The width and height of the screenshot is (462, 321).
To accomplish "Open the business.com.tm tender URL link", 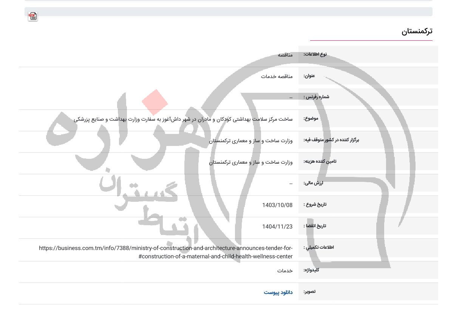I will [166, 252].
